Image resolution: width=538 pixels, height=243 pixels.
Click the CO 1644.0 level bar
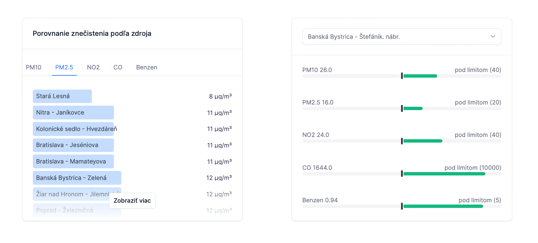tap(402, 174)
